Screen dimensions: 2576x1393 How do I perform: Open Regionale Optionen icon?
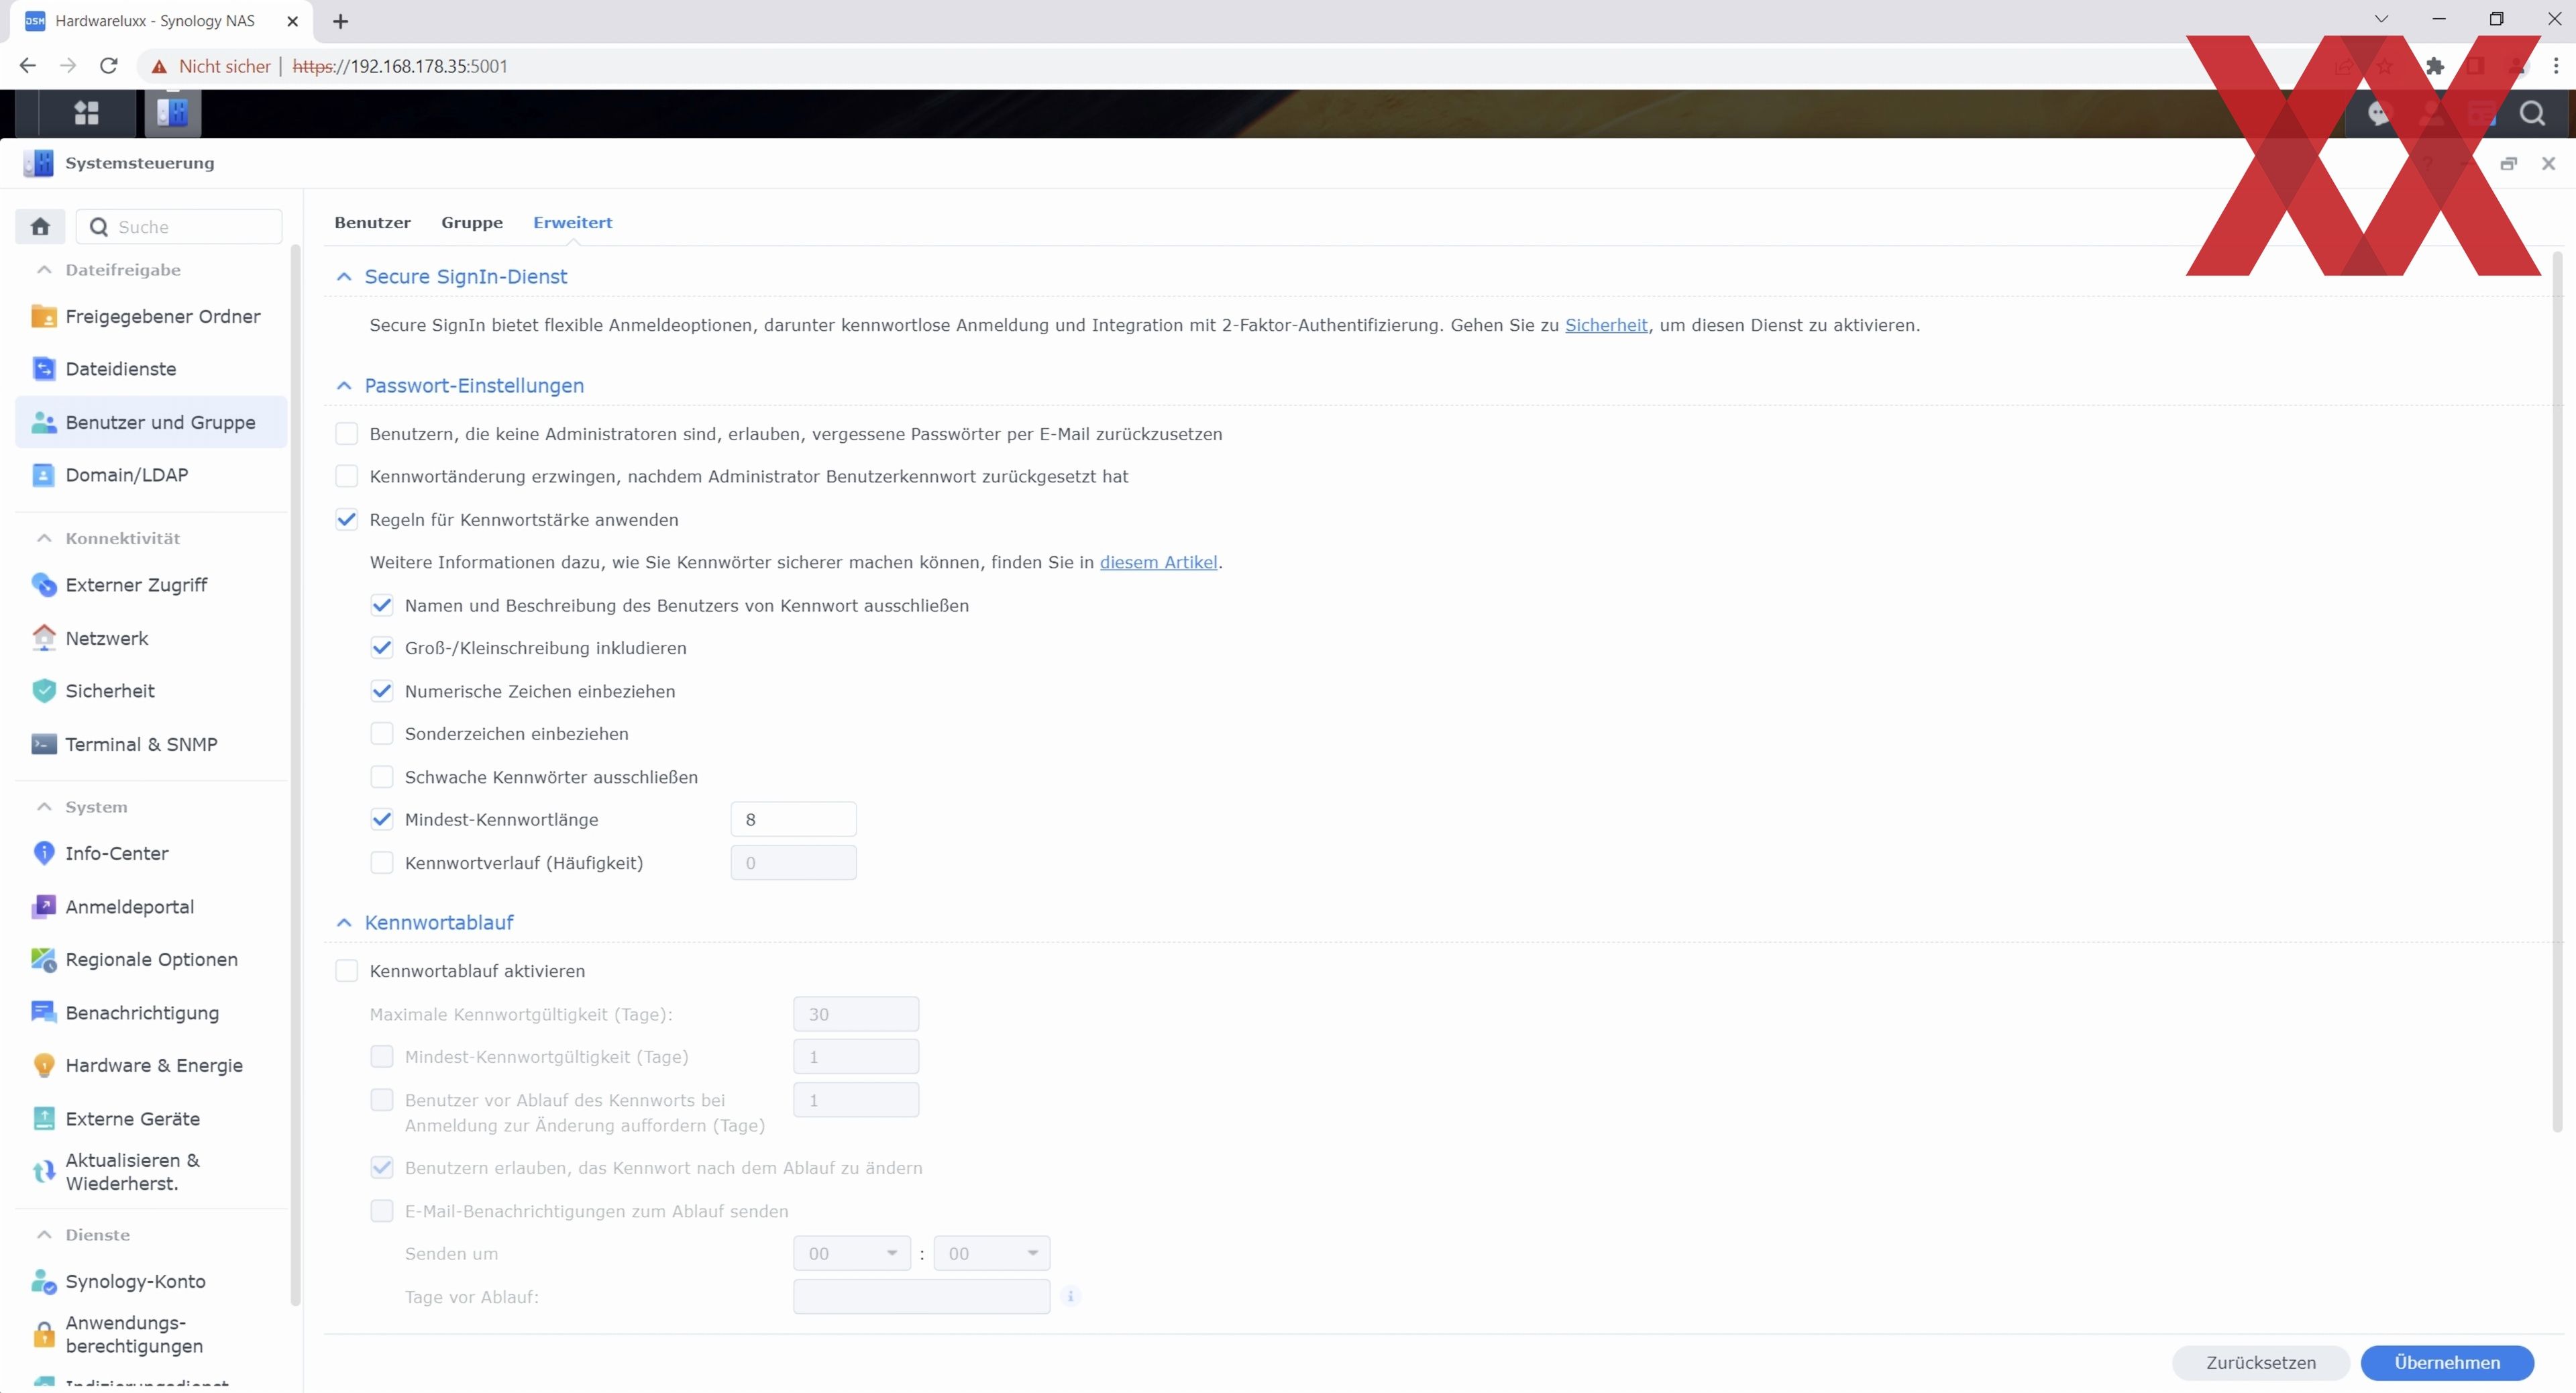coord(44,960)
